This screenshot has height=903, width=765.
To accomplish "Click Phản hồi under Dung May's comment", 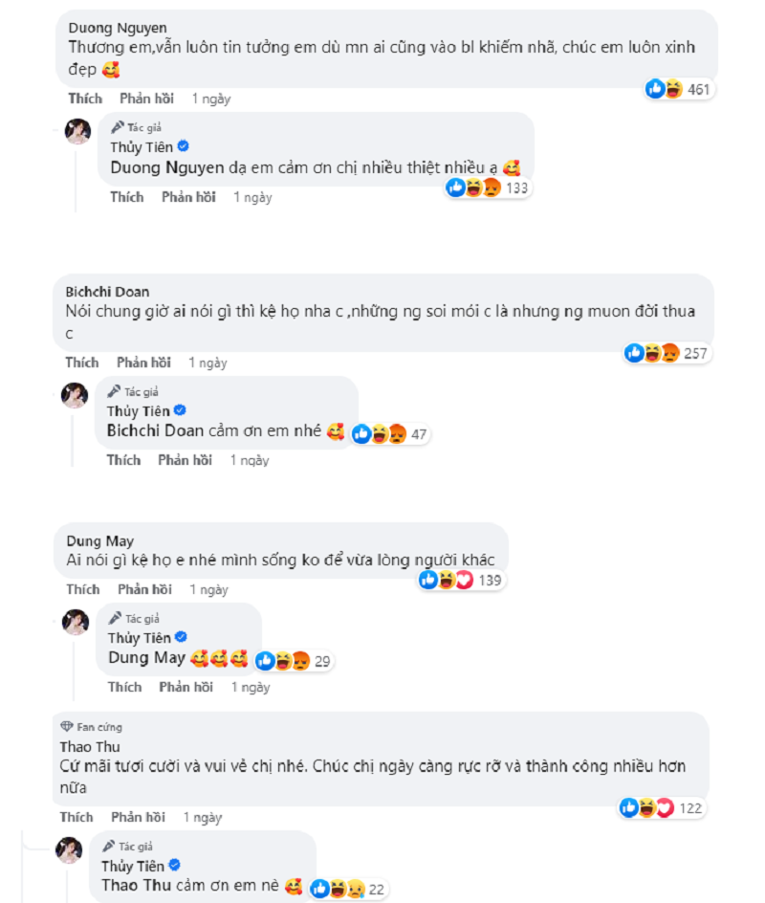I will pyautogui.click(x=144, y=589).
